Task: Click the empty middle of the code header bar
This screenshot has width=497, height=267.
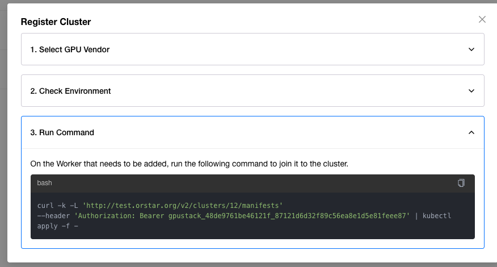Action: [250, 183]
